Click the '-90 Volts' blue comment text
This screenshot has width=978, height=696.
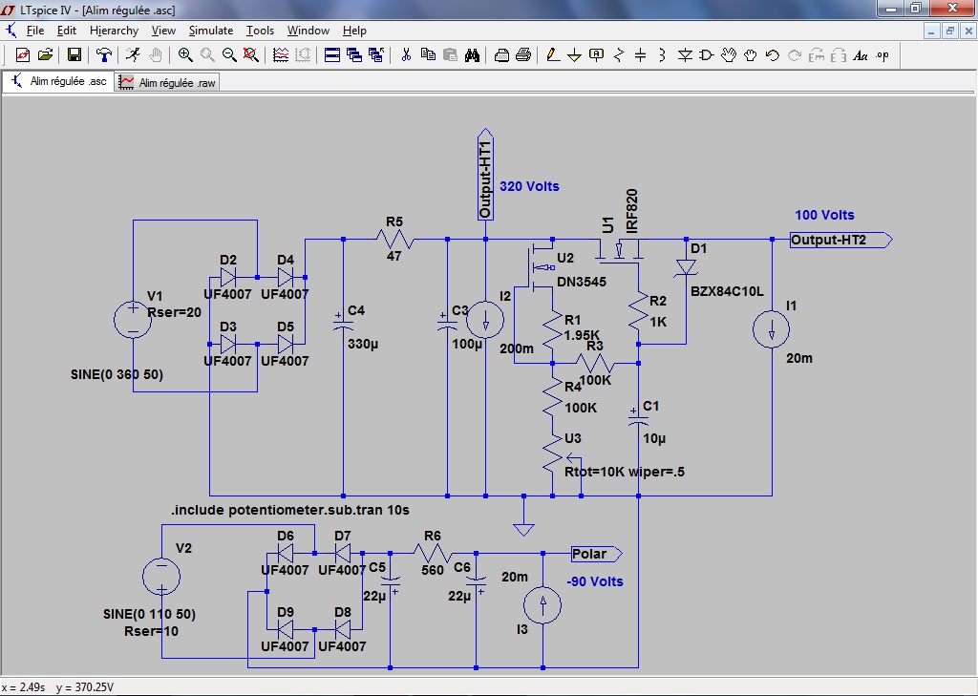coord(595,581)
